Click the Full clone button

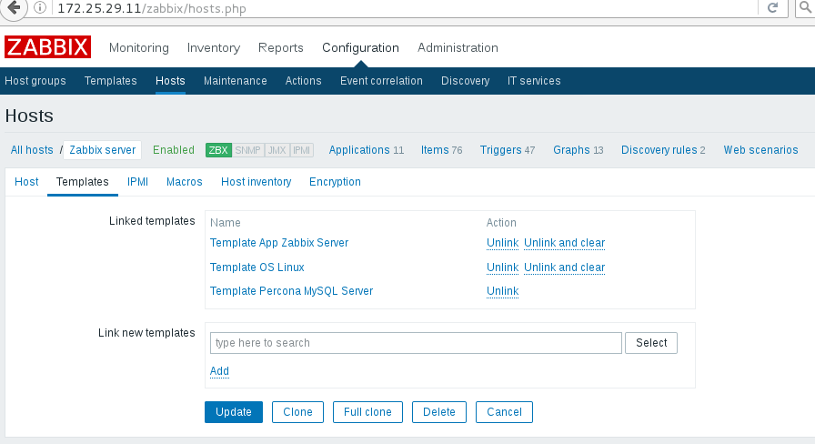point(367,412)
